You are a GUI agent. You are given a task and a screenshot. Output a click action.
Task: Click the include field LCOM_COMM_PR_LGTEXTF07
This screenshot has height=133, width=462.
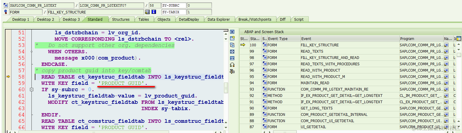tap(111, 5)
